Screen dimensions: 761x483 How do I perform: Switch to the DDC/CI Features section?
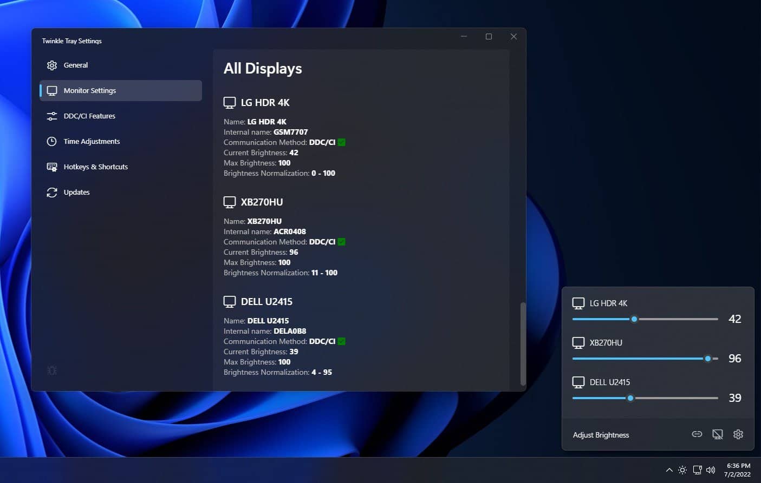pyautogui.click(x=89, y=116)
